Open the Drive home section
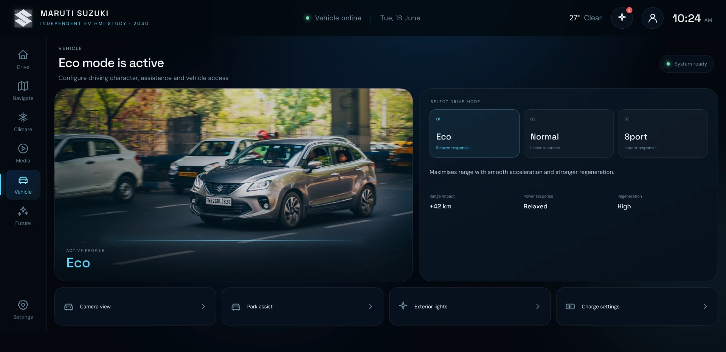Viewport: 726px width, 352px height. (x=23, y=60)
